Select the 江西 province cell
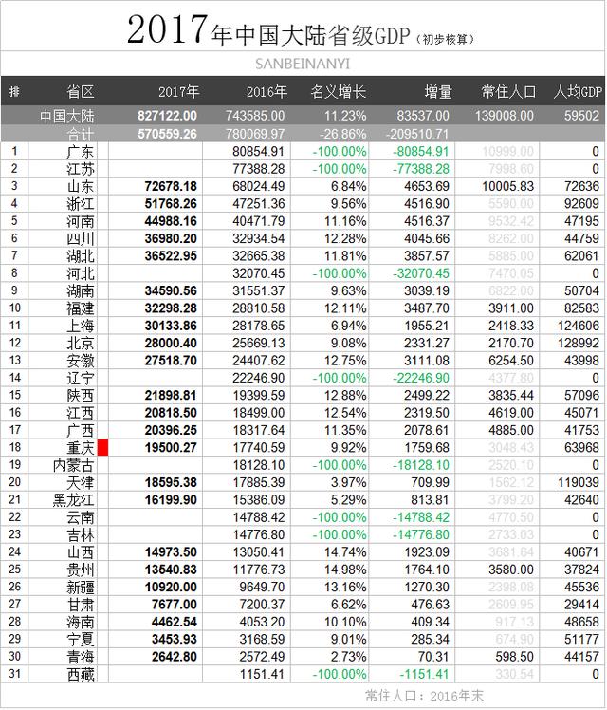 click(x=80, y=413)
